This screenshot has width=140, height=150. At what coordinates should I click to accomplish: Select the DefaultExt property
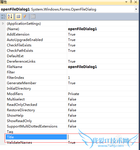[36, 56]
